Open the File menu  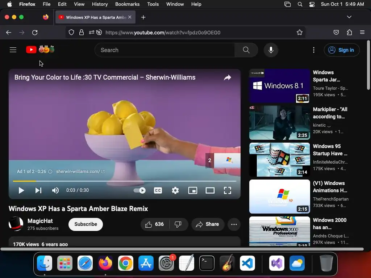[x=46, y=4]
